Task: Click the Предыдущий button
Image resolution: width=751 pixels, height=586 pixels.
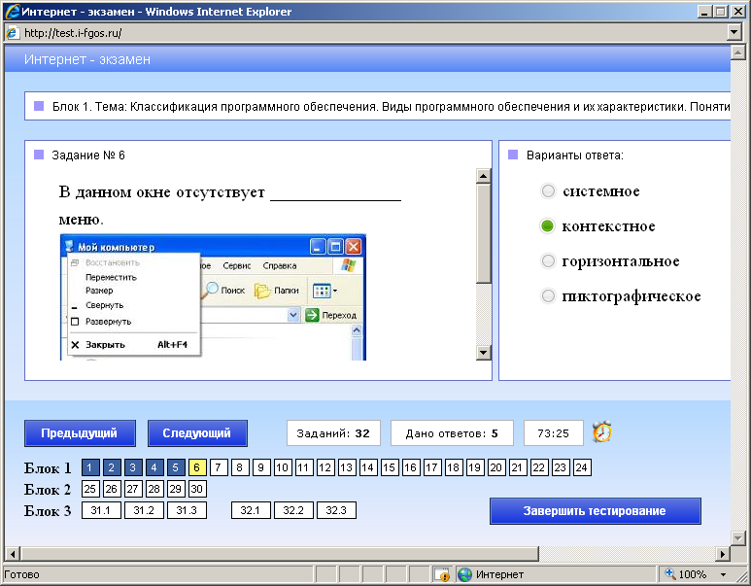Action: coord(80,433)
